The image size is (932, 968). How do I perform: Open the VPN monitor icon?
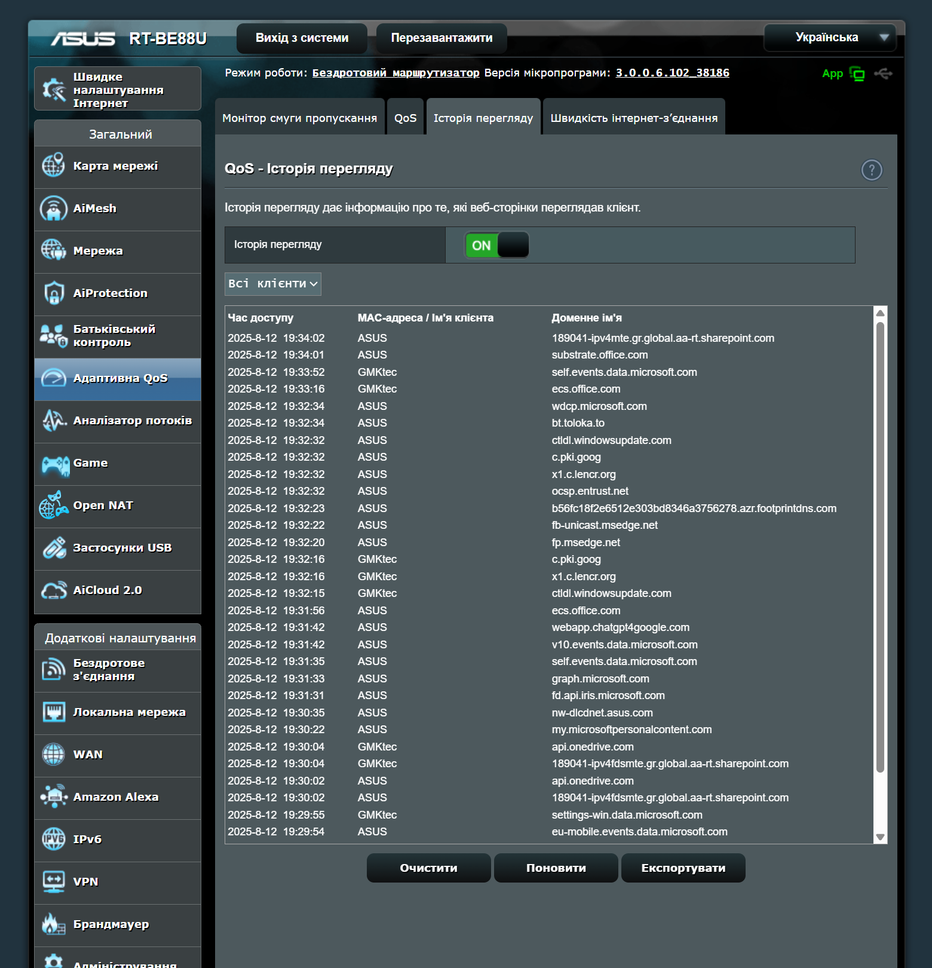coord(54,881)
